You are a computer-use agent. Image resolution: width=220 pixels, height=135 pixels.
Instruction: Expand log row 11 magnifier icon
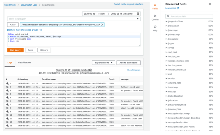pyautogui.click(x=7, y=118)
